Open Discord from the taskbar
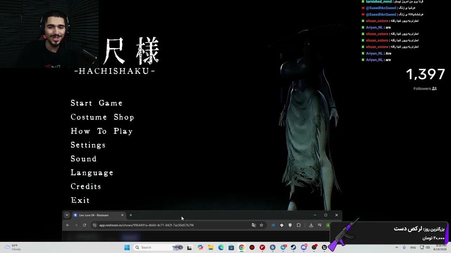 tap(304, 247)
